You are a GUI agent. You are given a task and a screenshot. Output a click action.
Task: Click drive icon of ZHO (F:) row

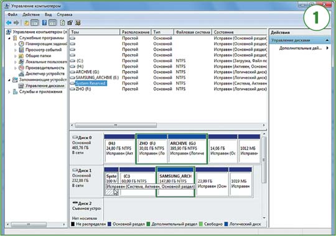(73, 89)
